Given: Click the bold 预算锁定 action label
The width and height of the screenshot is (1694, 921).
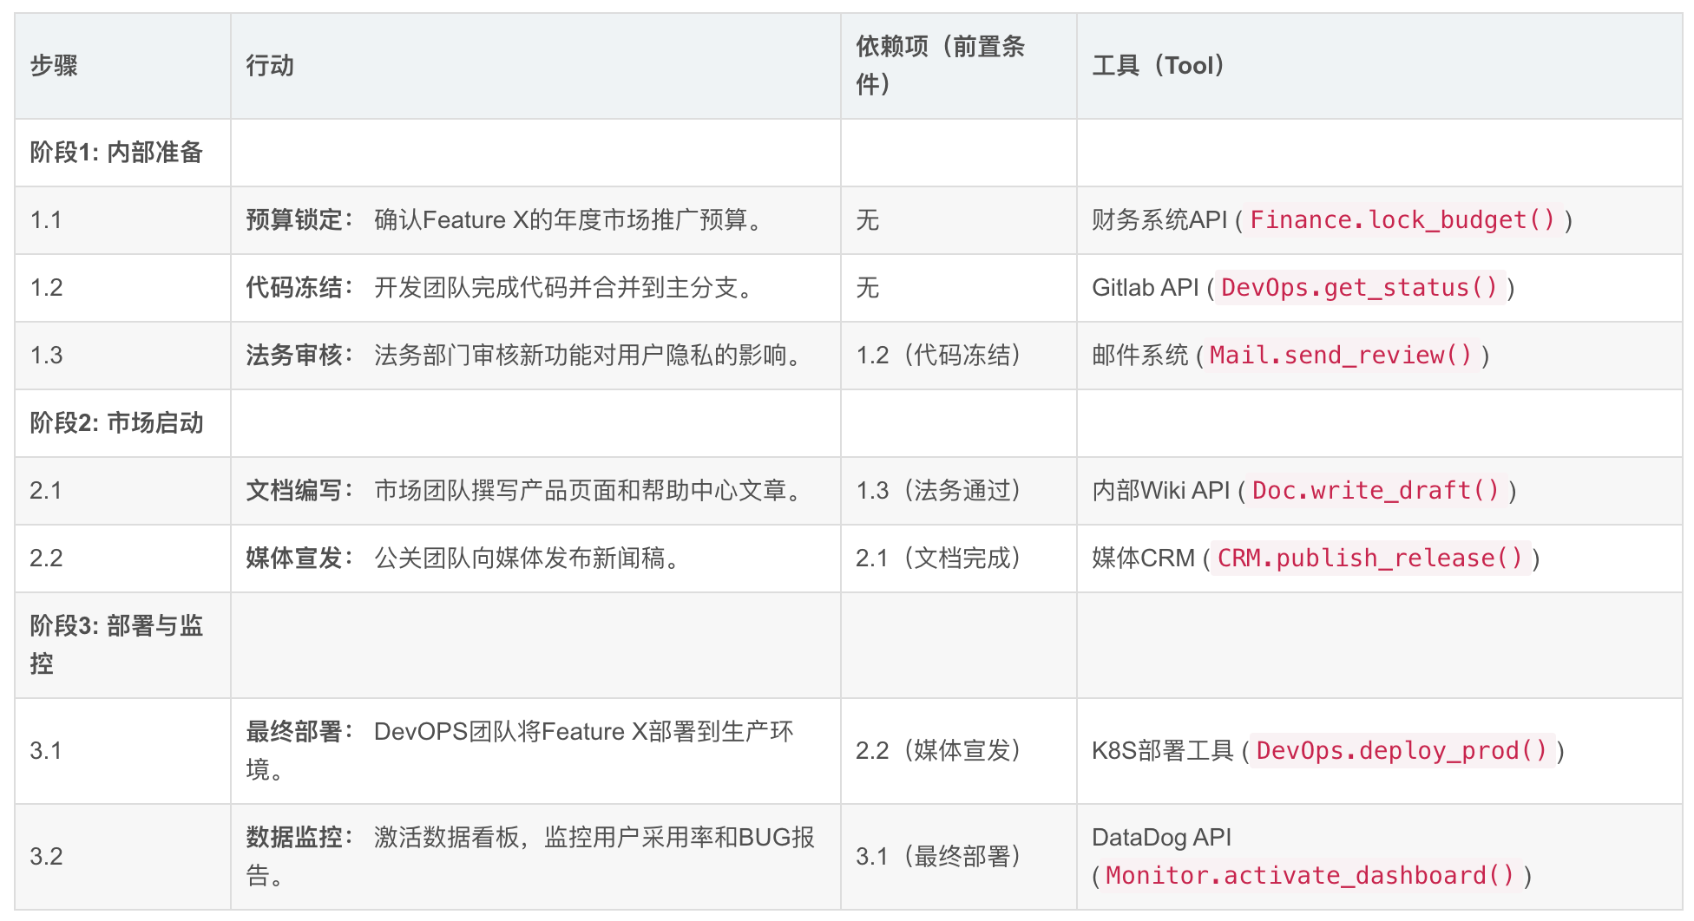Looking at the screenshot, I should 295,220.
